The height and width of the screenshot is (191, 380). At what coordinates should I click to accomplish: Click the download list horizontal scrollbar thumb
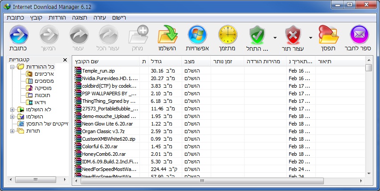coord(202,181)
